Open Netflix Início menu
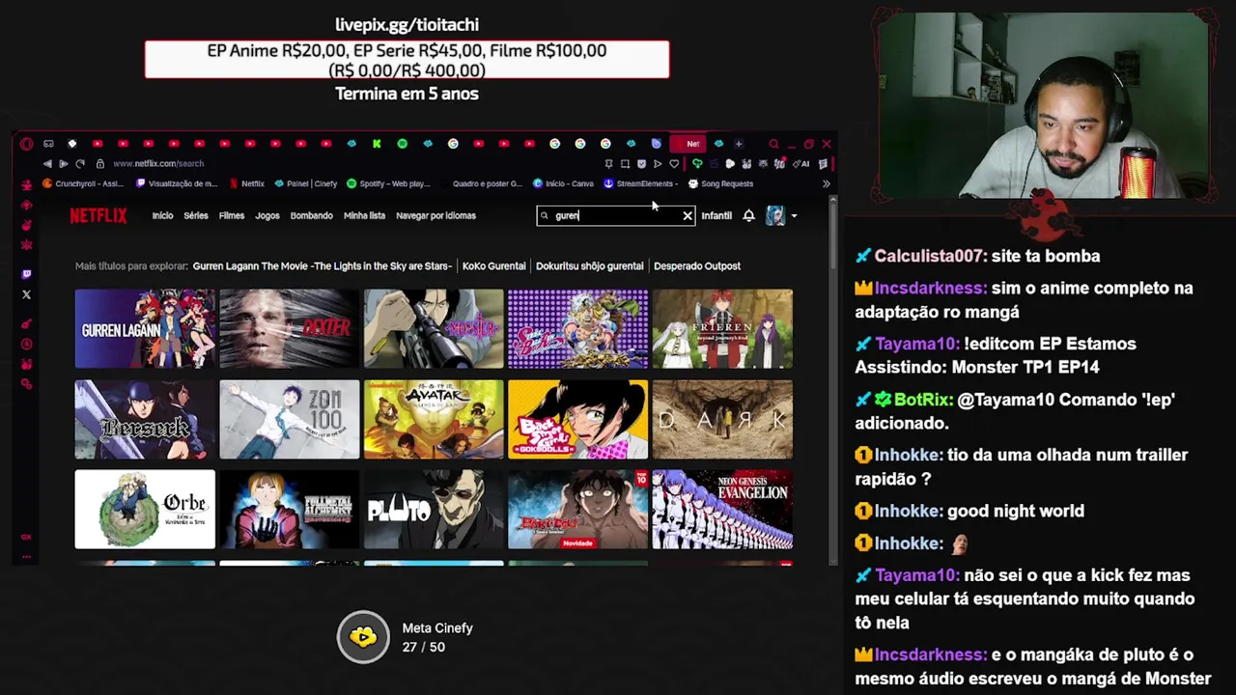Viewport: 1236px width, 695px height. tap(162, 215)
